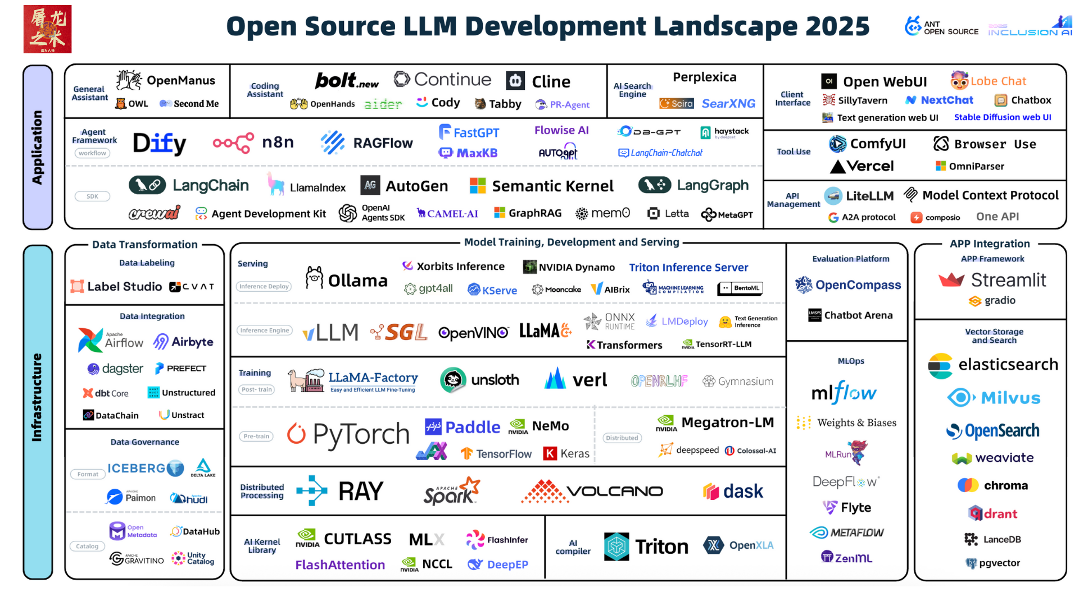The width and height of the screenshot is (1079, 606).
Task: Click the Post-train pill tag
Action: point(257,389)
